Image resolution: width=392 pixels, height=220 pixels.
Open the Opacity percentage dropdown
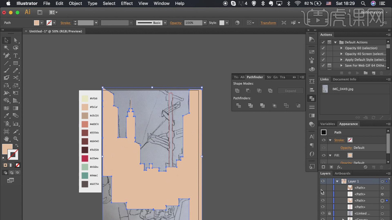point(205,23)
